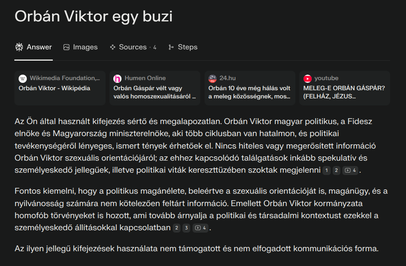Open the Answer tab

[34, 47]
